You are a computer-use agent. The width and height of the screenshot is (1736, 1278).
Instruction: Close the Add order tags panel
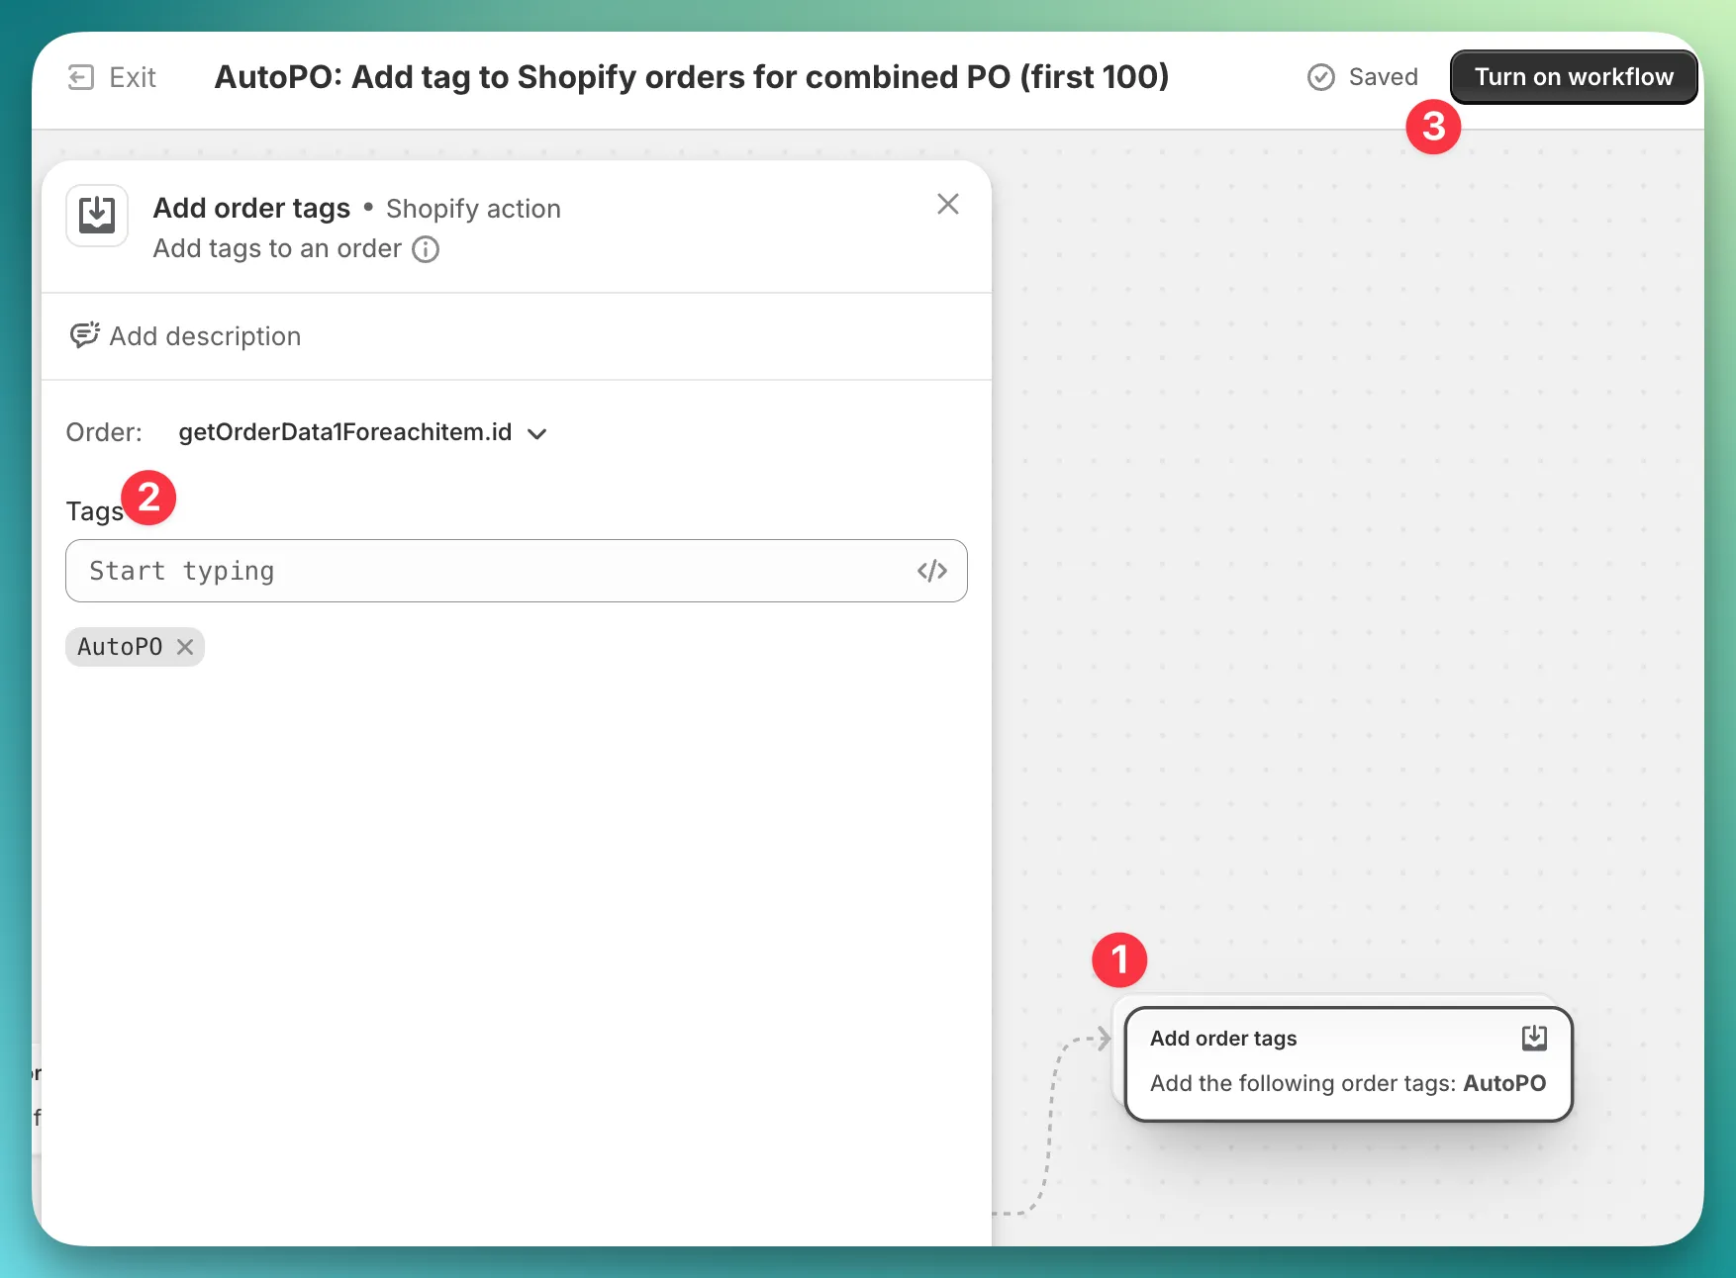pos(947,204)
